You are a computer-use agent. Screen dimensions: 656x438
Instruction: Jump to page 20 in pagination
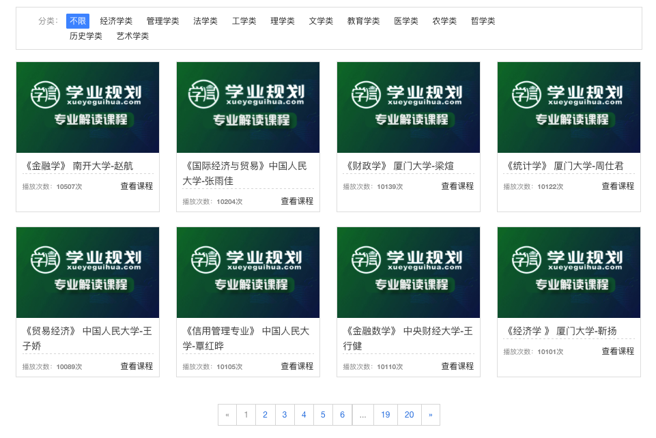[x=409, y=415]
